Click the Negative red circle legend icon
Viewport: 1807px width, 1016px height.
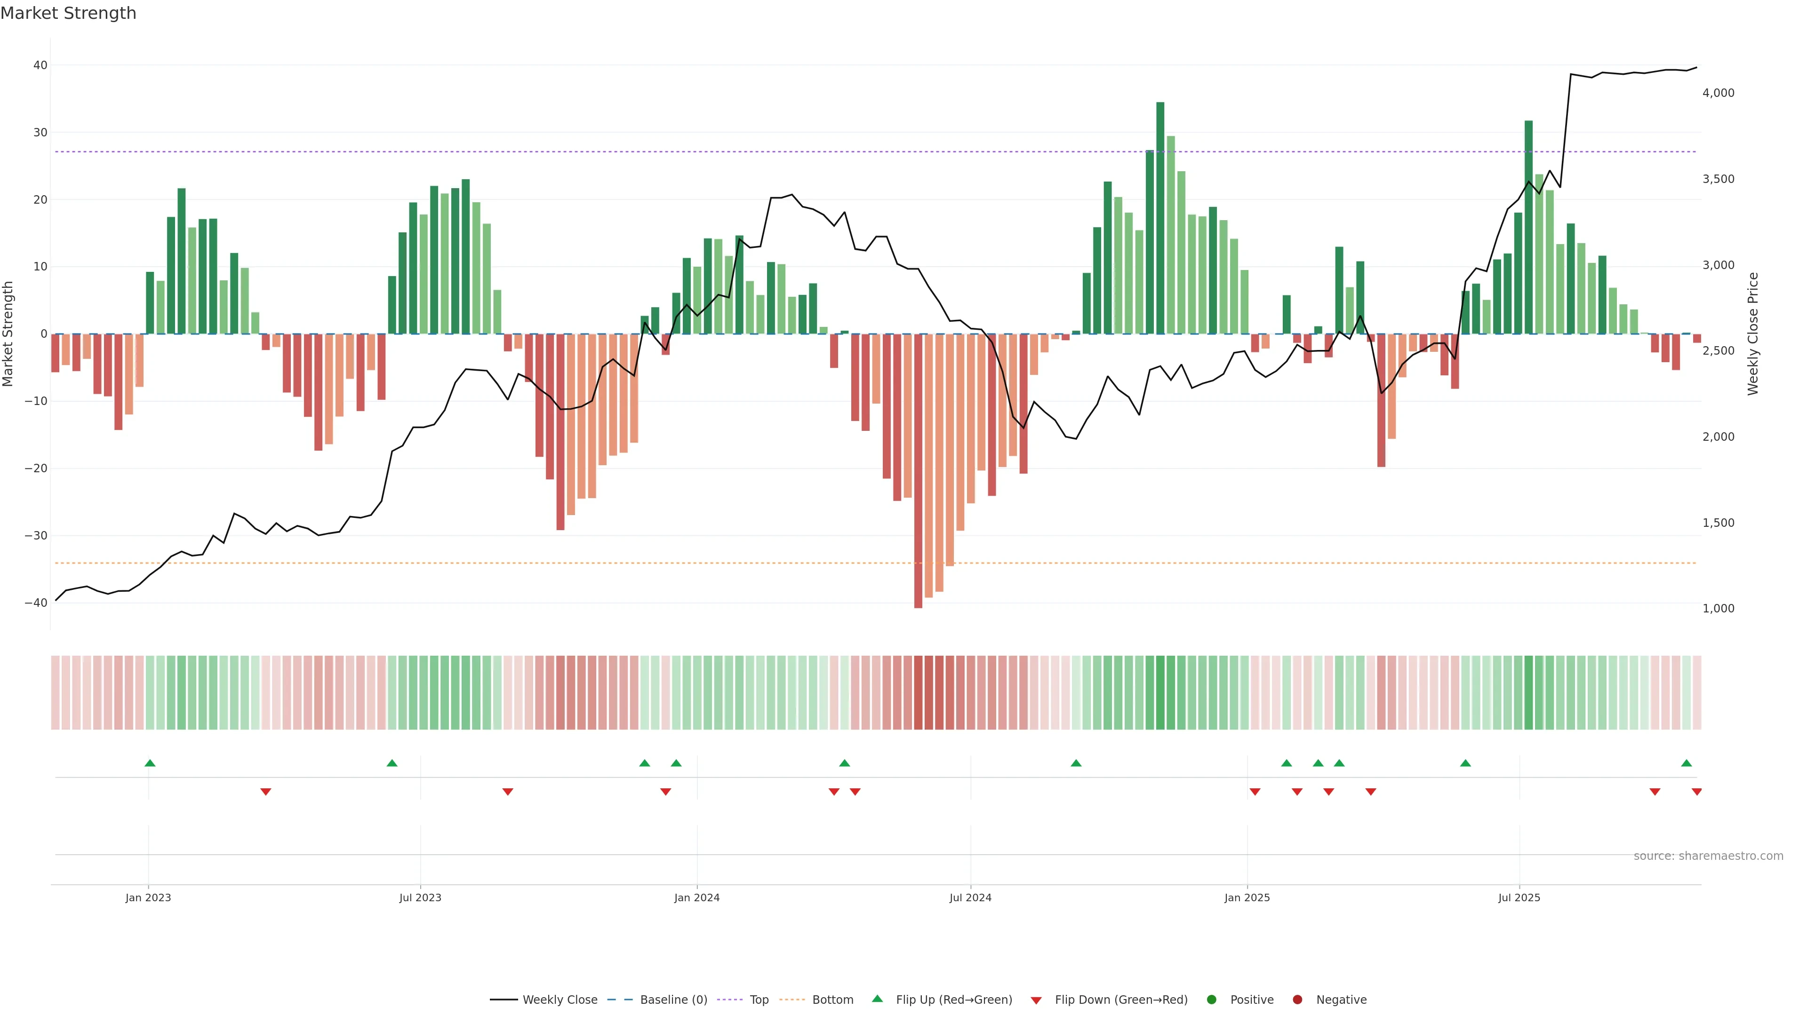tap(1297, 1000)
